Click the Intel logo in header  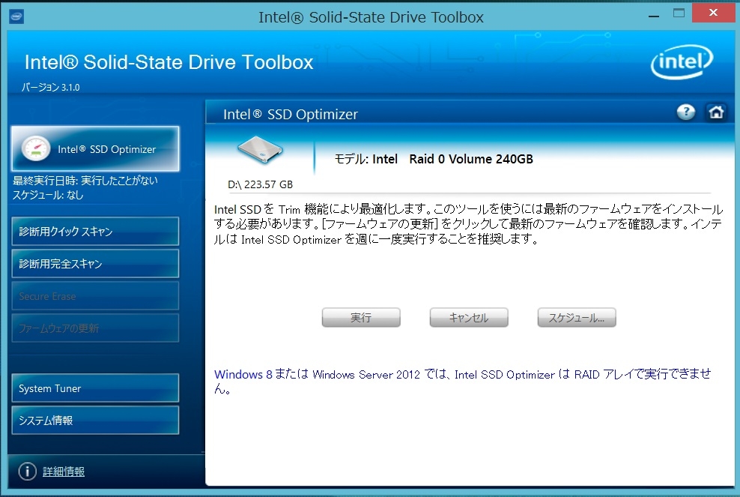682,62
